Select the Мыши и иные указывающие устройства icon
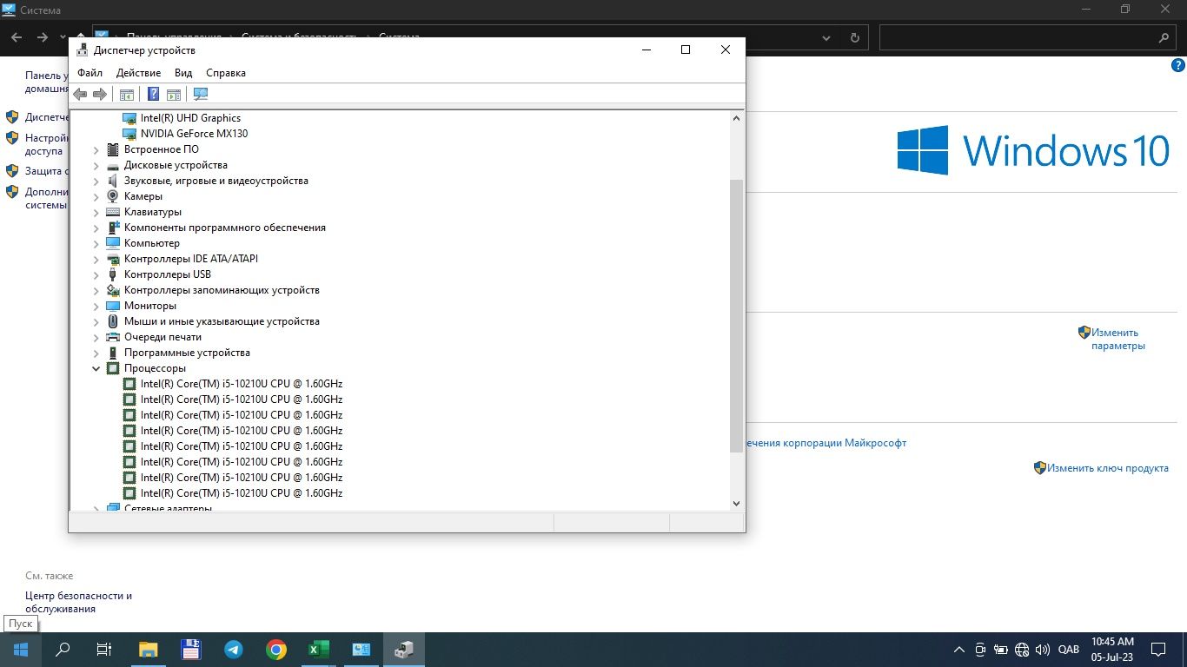Image resolution: width=1187 pixels, height=667 pixels. [x=112, y=321]
